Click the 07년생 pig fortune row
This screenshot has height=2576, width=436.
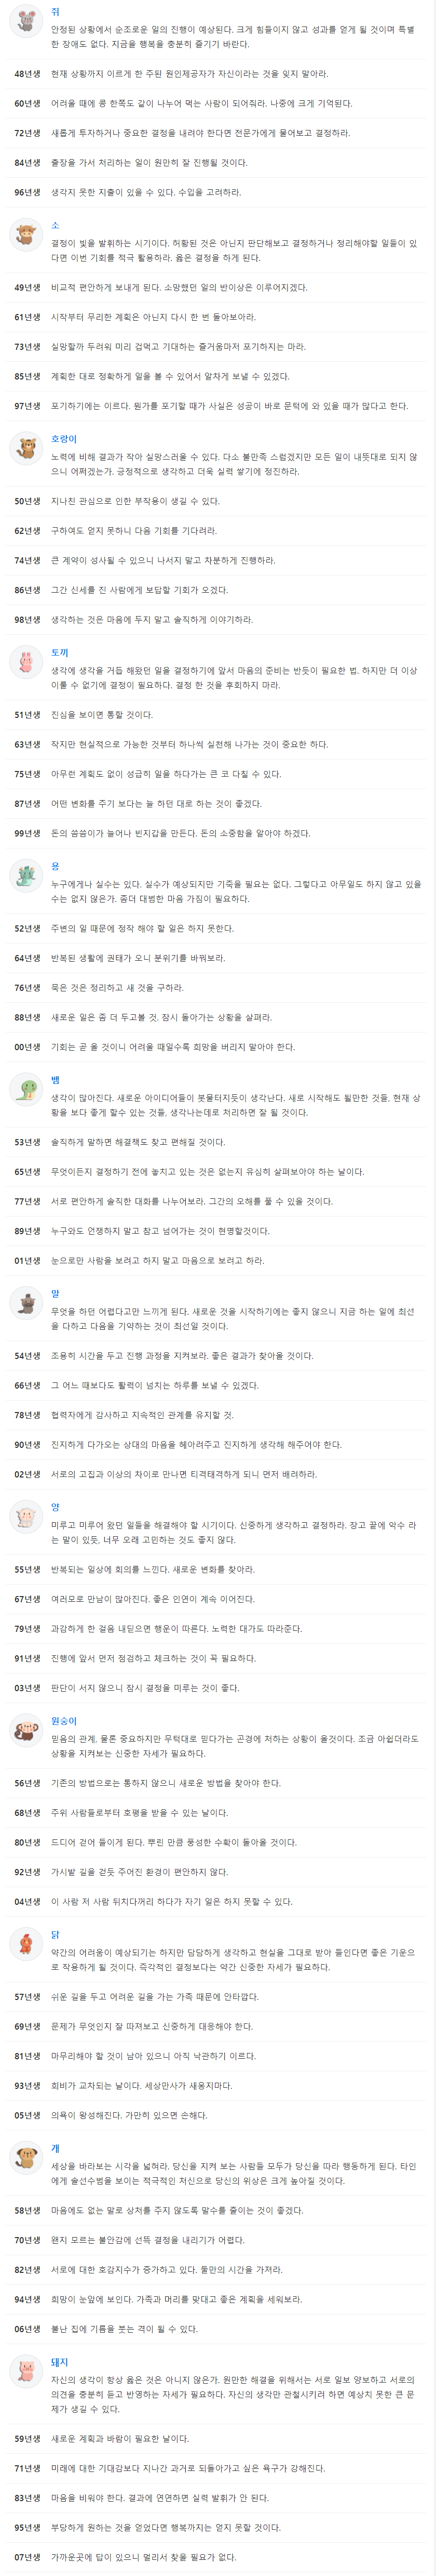pos(217,2558)
